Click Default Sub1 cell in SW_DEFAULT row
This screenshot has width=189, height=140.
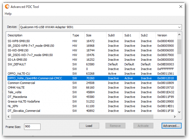129,64
